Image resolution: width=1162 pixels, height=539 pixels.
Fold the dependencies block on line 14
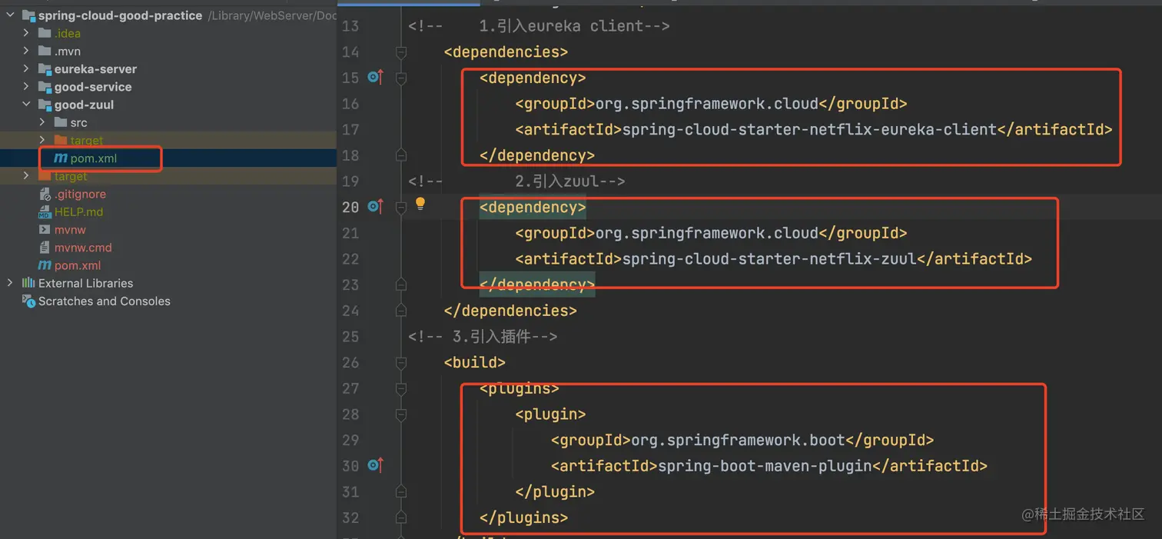[400, 52]
